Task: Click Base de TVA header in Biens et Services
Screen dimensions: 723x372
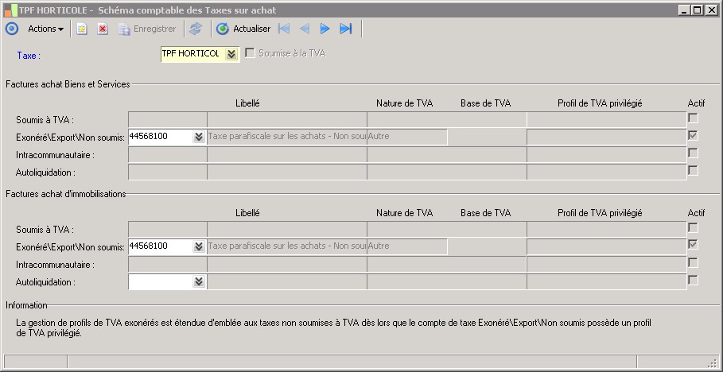Action: point(485,103)
